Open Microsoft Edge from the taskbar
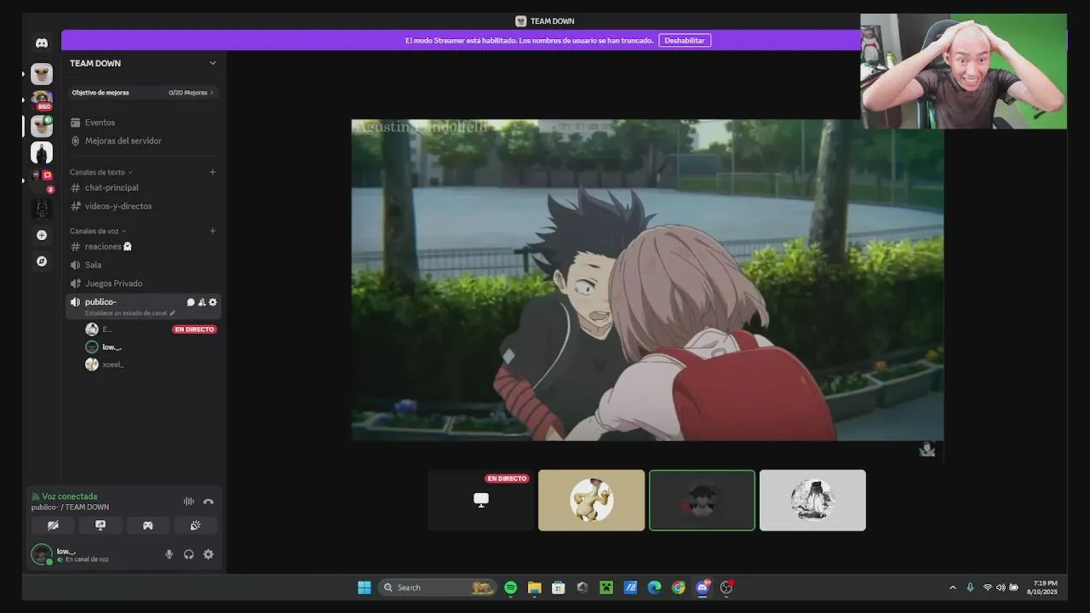 click(654, 587)
